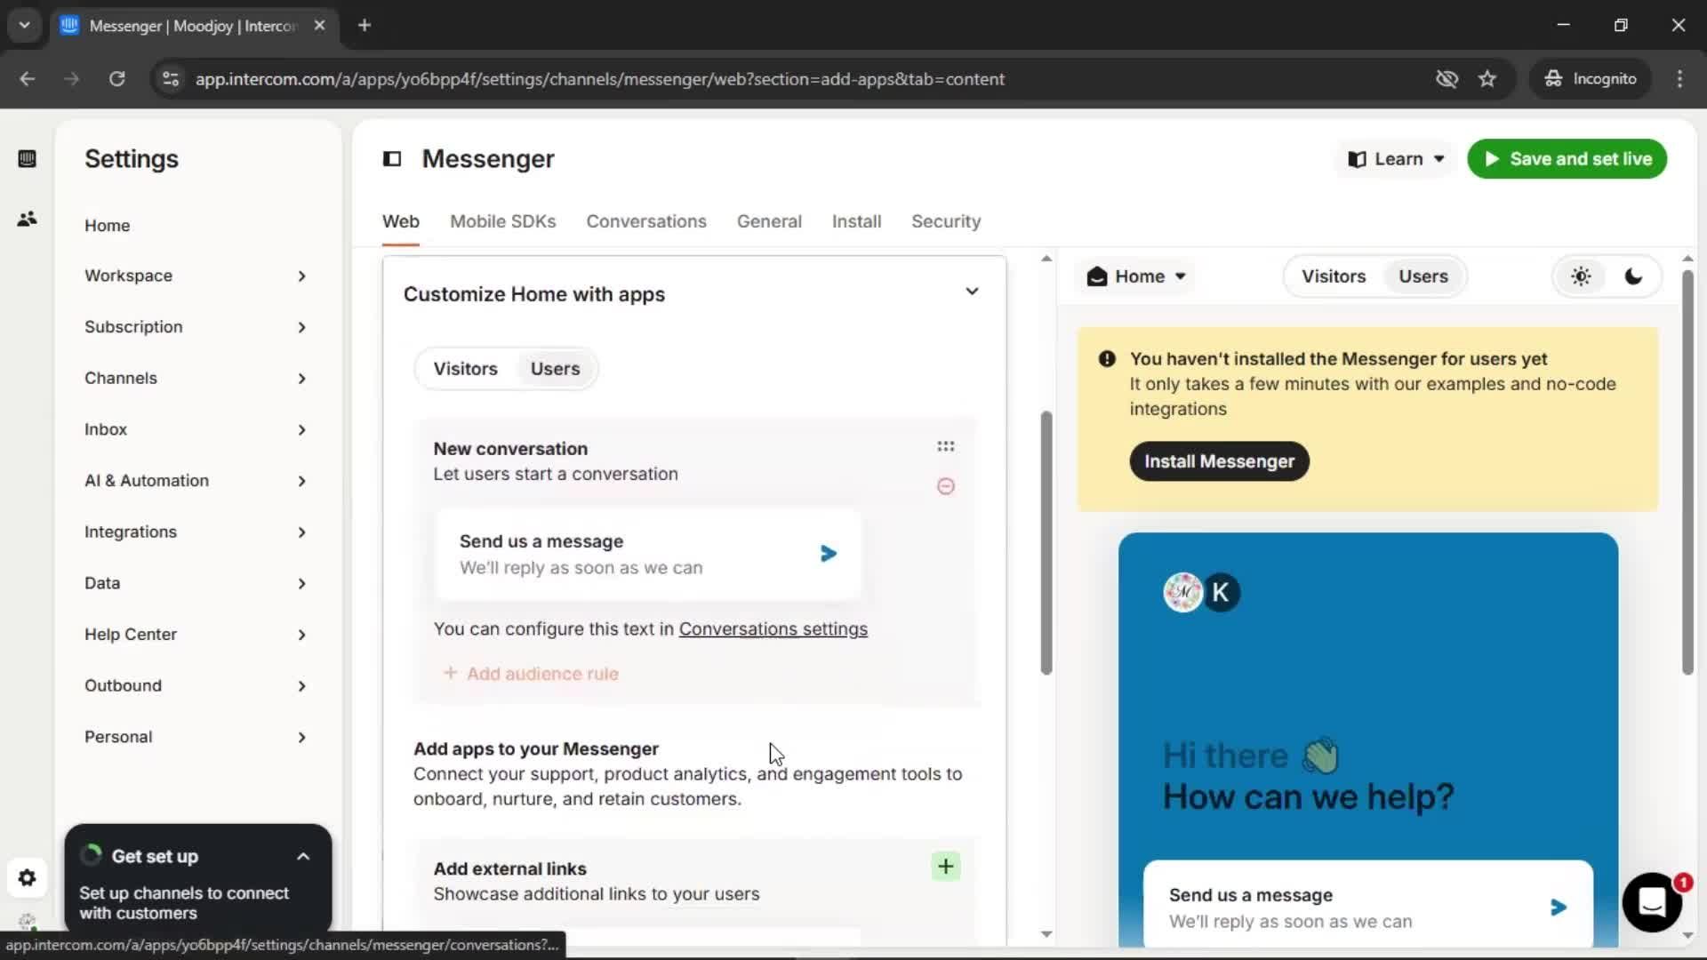Collapse the Get set up panel
This screenshot has width=1707, height=960.
click(303, 857)
